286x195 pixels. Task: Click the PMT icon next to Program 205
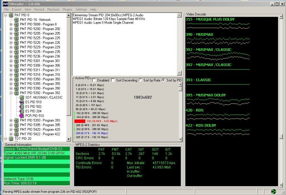coord(16,33)
